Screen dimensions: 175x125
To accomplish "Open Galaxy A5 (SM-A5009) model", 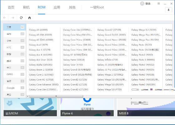I will pyautogui.click(x=40, y=35).
